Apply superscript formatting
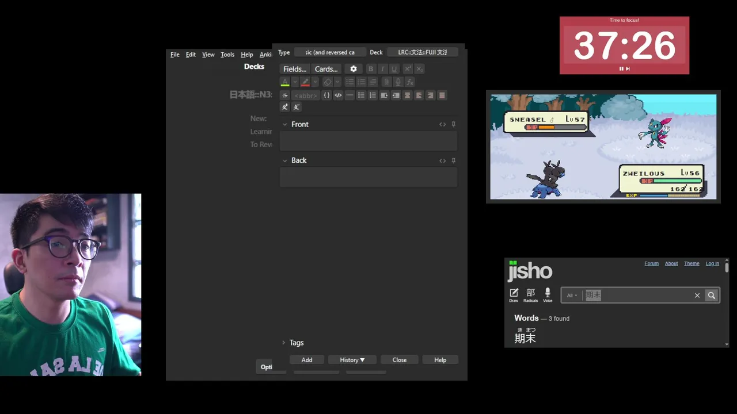 (x=408, y=69)
